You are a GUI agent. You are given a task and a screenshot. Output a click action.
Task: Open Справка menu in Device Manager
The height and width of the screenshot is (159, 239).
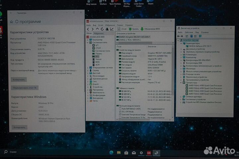pyautogui.click(x=205, y=32)
